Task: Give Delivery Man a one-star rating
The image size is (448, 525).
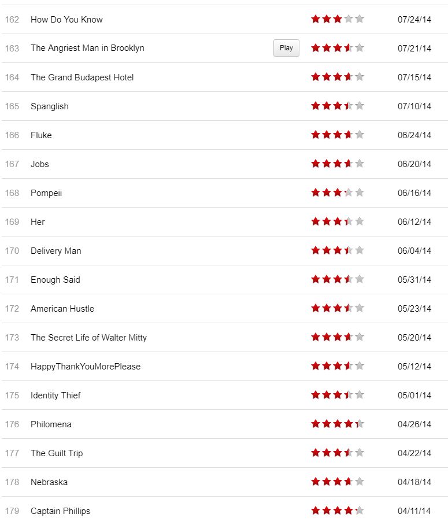Action: click(x=316, y=250)
